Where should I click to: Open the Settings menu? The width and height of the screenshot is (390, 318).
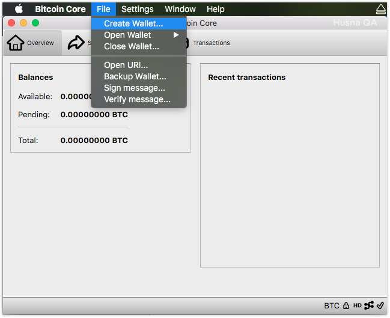pos(137,9)
